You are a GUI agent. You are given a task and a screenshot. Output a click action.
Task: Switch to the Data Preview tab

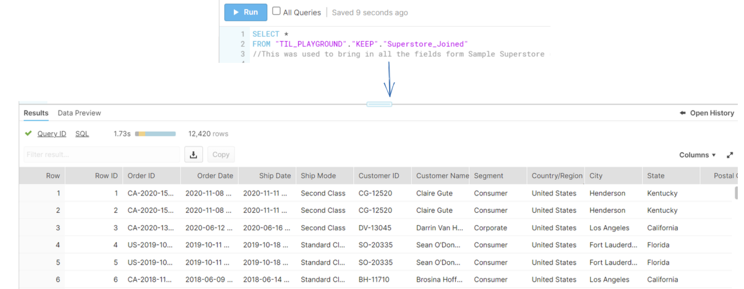coord(79,113)
